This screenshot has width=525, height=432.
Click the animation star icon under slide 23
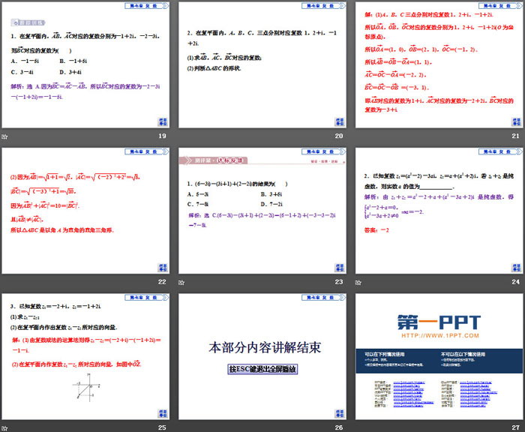[x=181, y=282]
